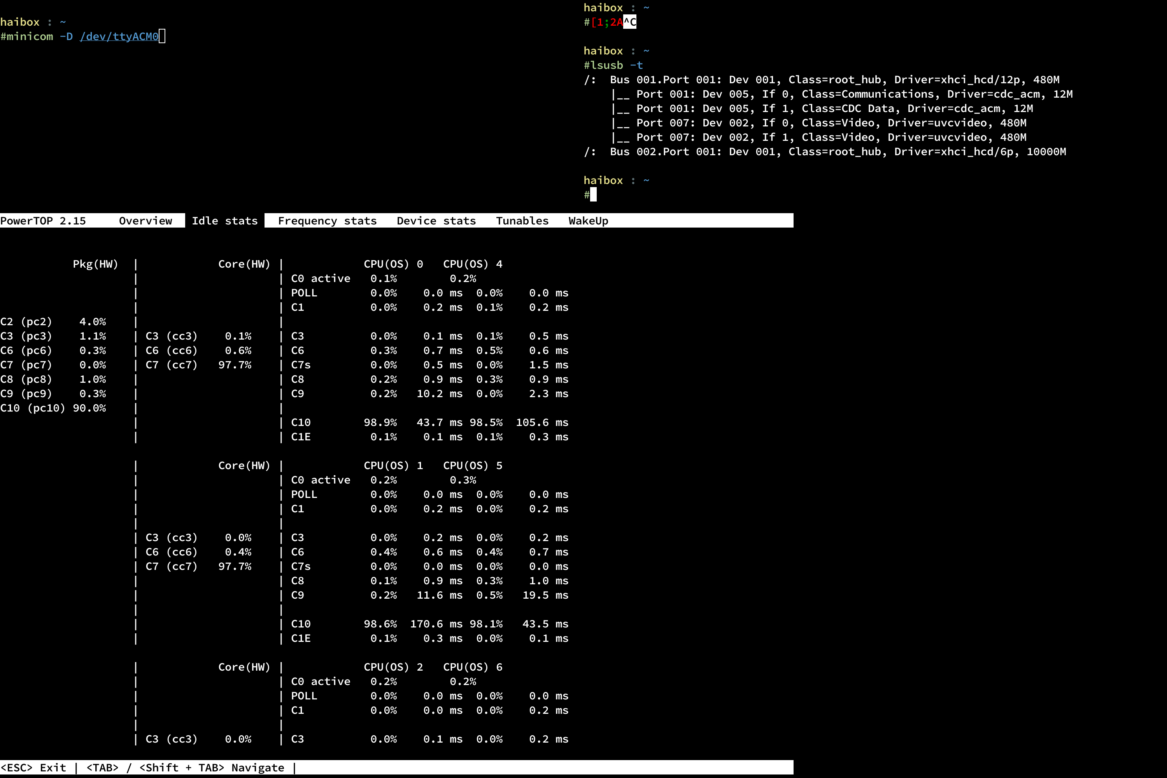Click the C6 (pc6) 0.3% row

(x=53, y=350)
